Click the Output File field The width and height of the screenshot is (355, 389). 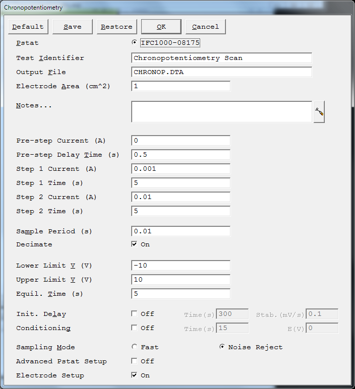[221, 72]
